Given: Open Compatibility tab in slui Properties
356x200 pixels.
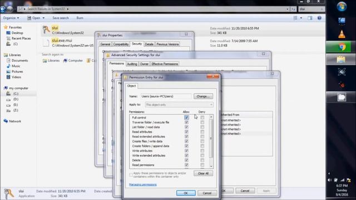Looking at the screenshot, I should pyautogui.click(x=121, y=44).
